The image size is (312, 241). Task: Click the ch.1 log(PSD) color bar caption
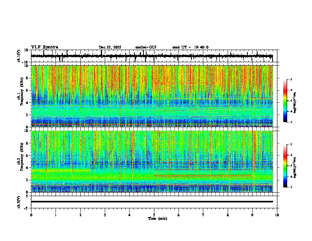tap(295, 102)
